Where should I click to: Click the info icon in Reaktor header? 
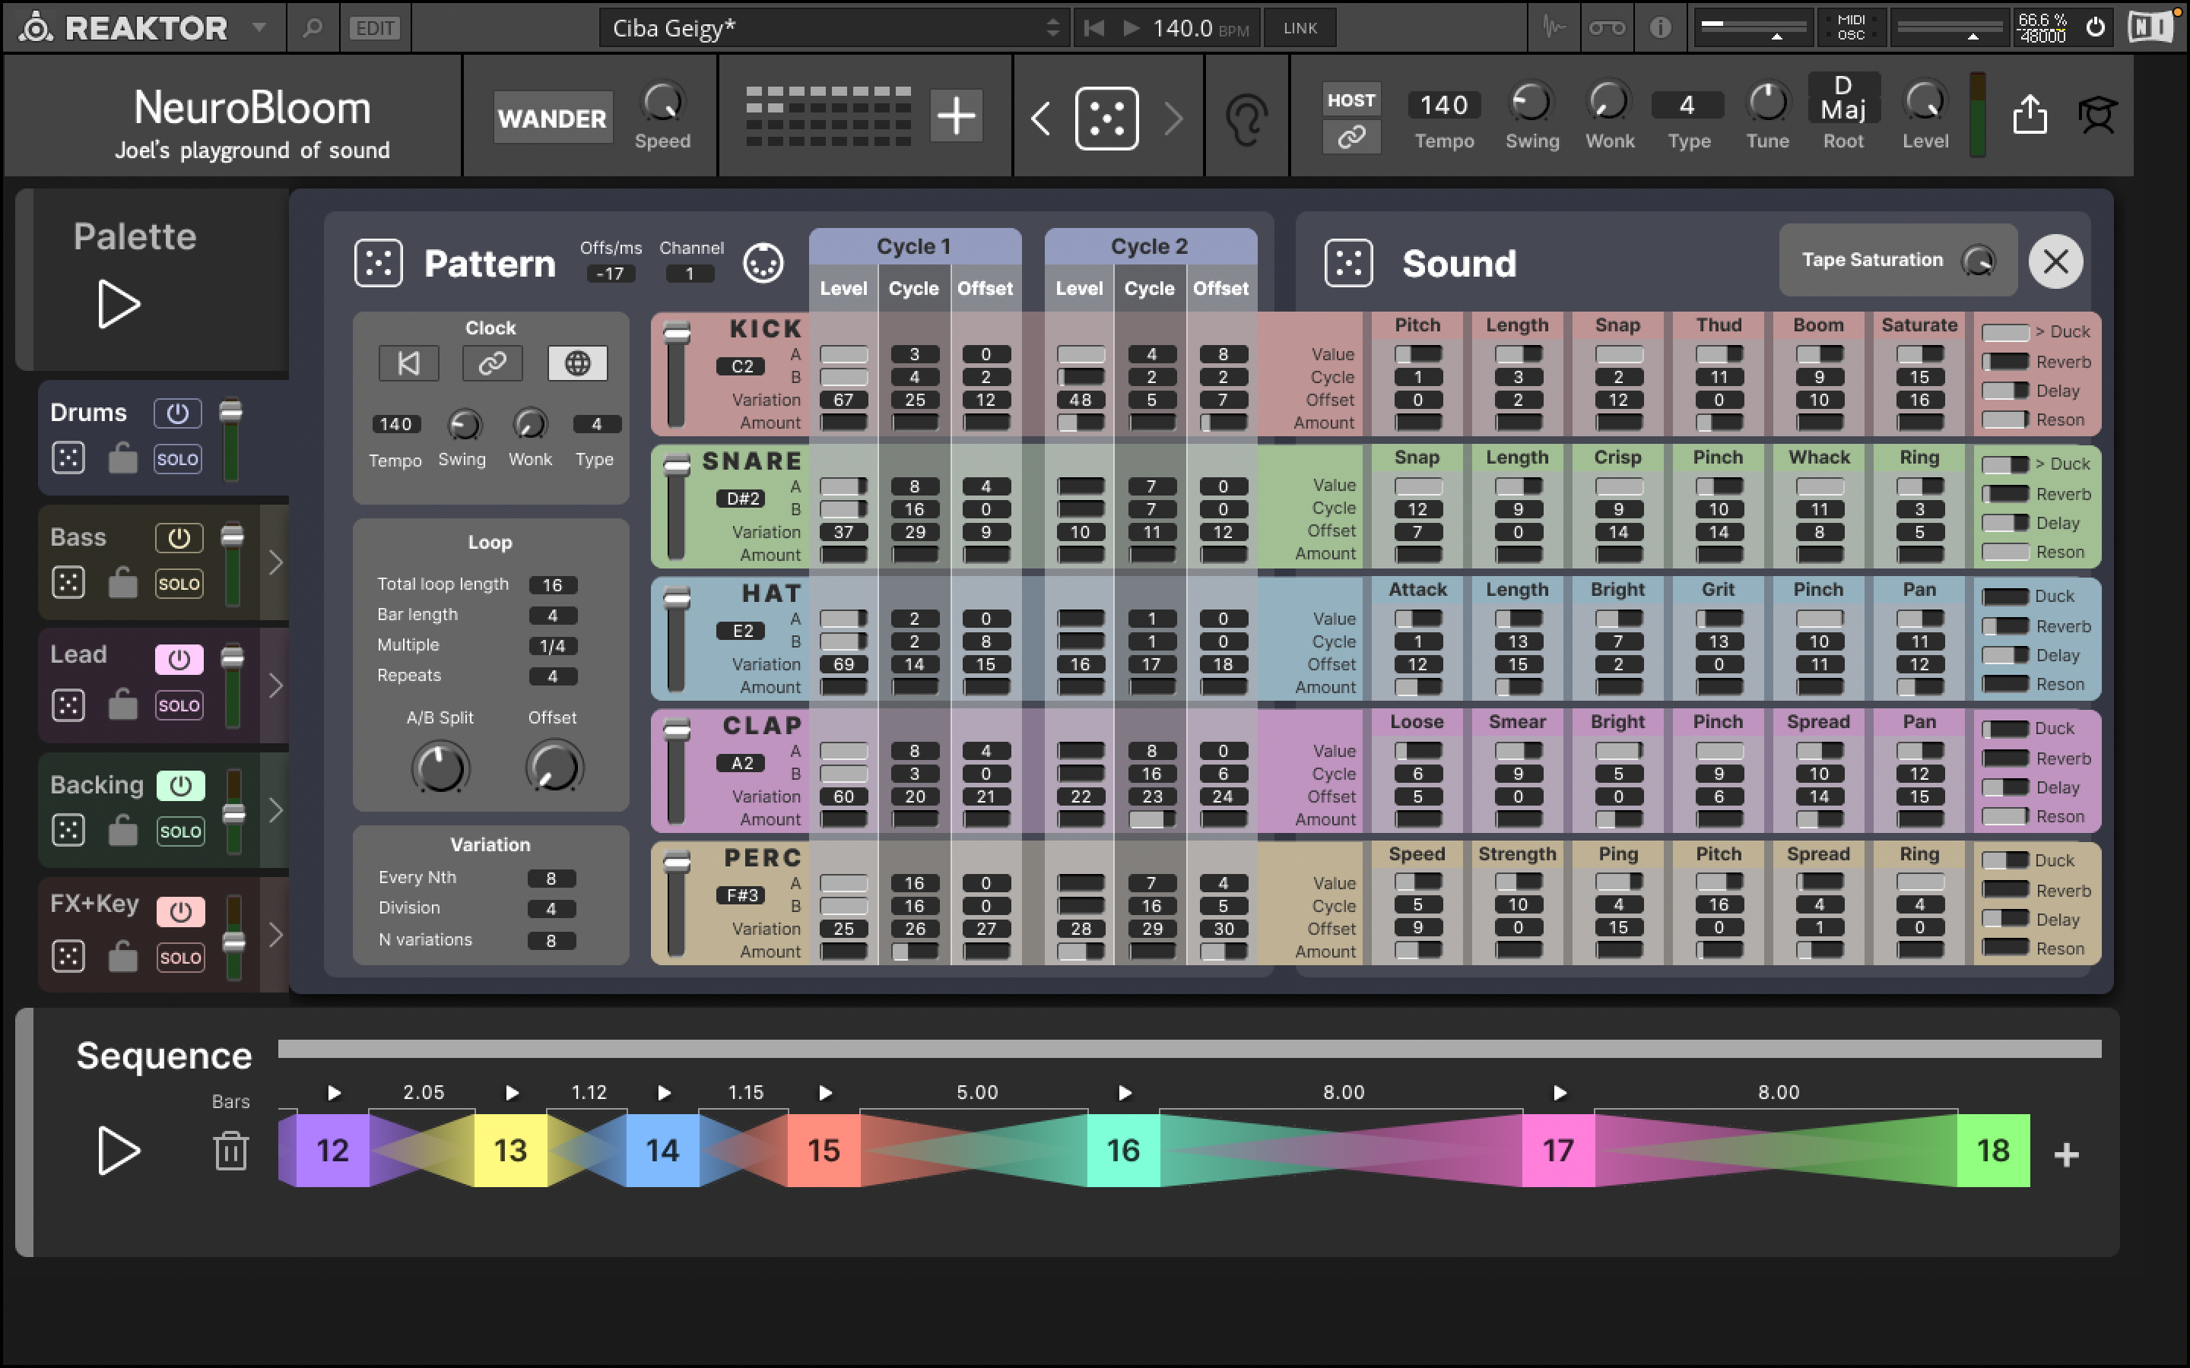pos(1660,28)
